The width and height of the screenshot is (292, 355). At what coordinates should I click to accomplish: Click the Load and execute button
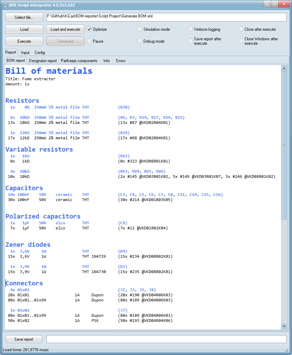(65, 29)
